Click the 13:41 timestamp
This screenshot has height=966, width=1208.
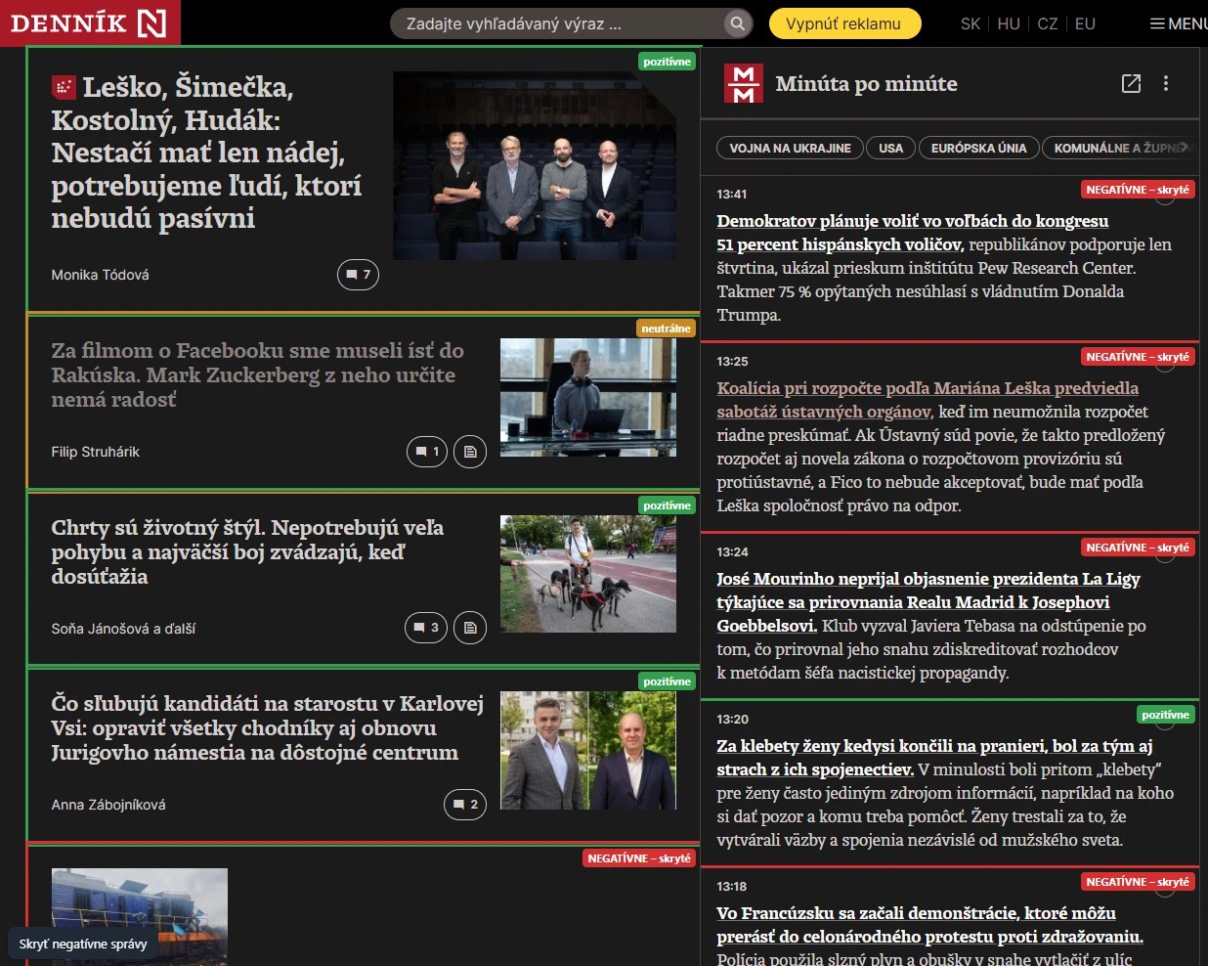click(x=732, y=194)
